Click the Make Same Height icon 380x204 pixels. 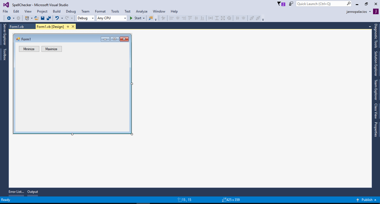[x=217, y=18]
